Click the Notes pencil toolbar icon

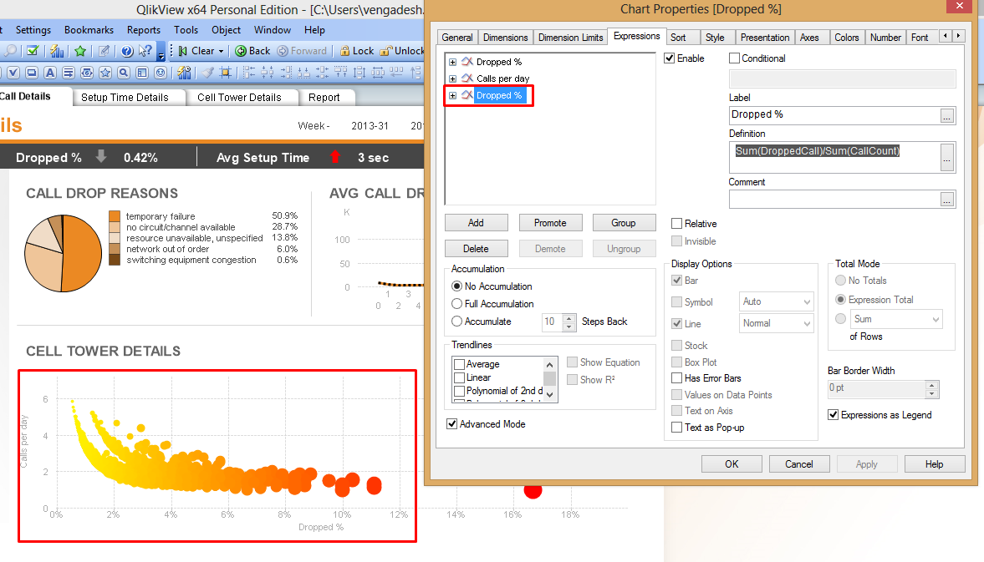pos(105,51)
